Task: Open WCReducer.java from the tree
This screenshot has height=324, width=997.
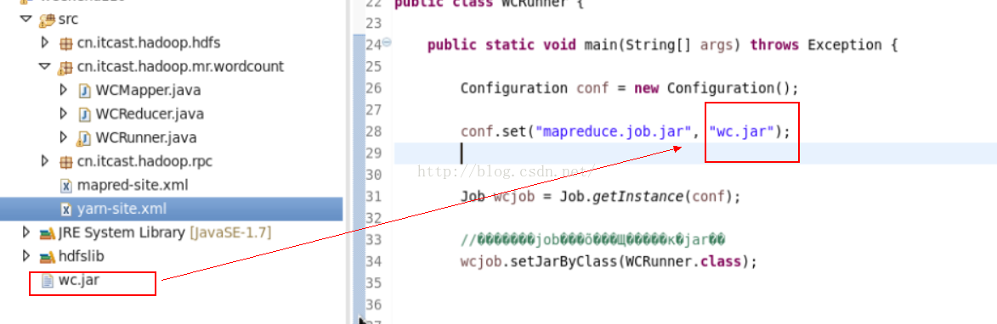Action: (150, 115)
